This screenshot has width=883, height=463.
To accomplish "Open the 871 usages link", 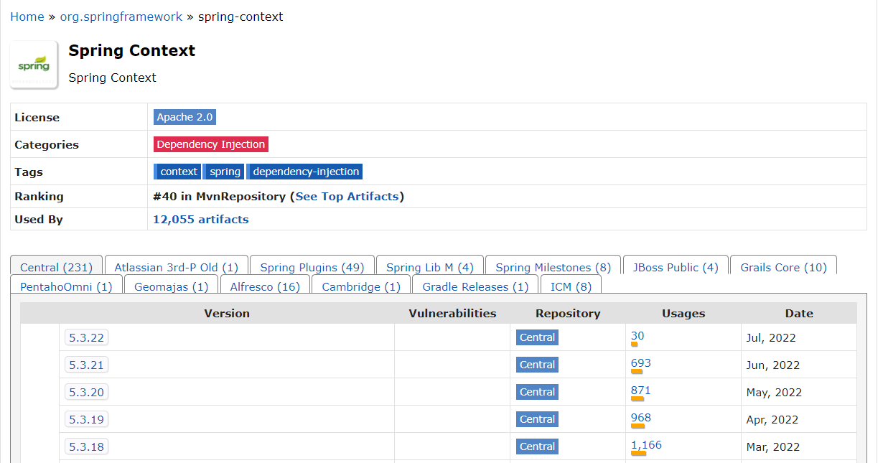I will [x=641, y=390].
